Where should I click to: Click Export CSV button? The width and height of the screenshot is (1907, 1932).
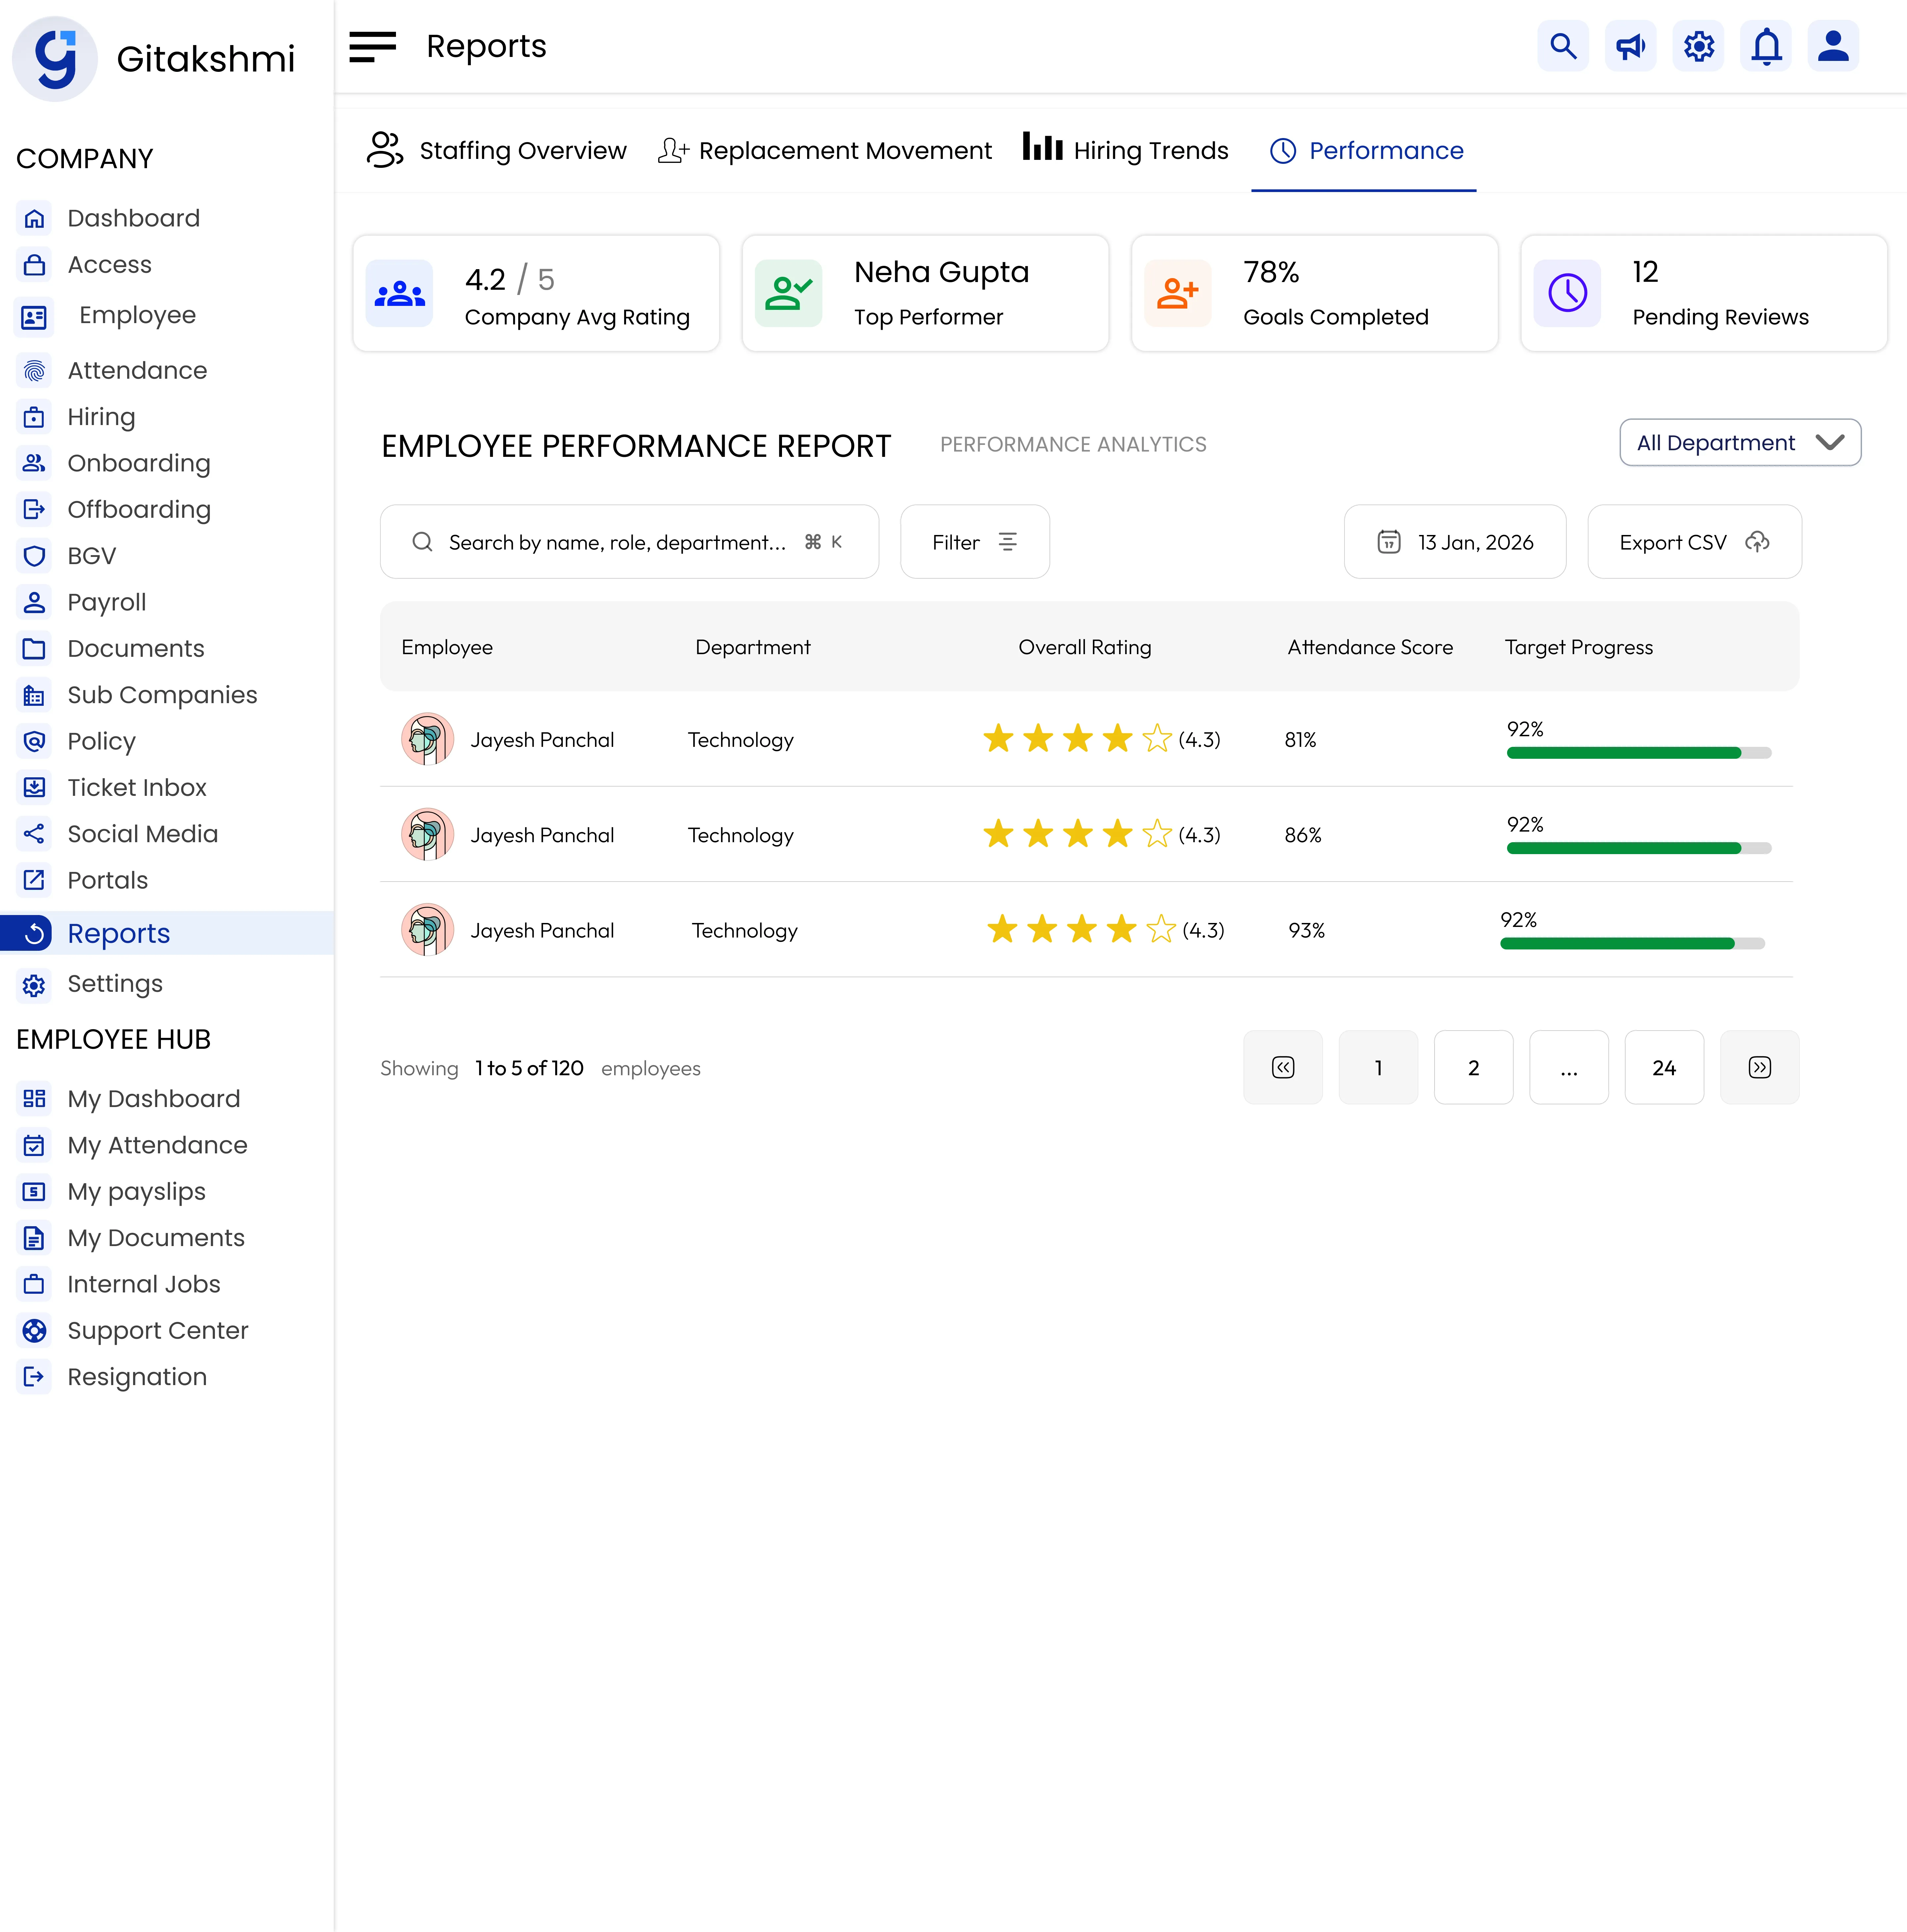coord(1695,542)
